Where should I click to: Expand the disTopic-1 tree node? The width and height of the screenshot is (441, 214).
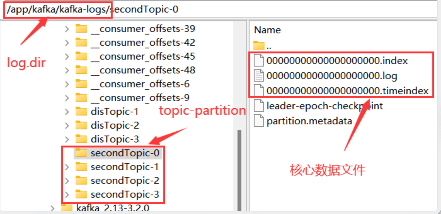click(67, 112)
